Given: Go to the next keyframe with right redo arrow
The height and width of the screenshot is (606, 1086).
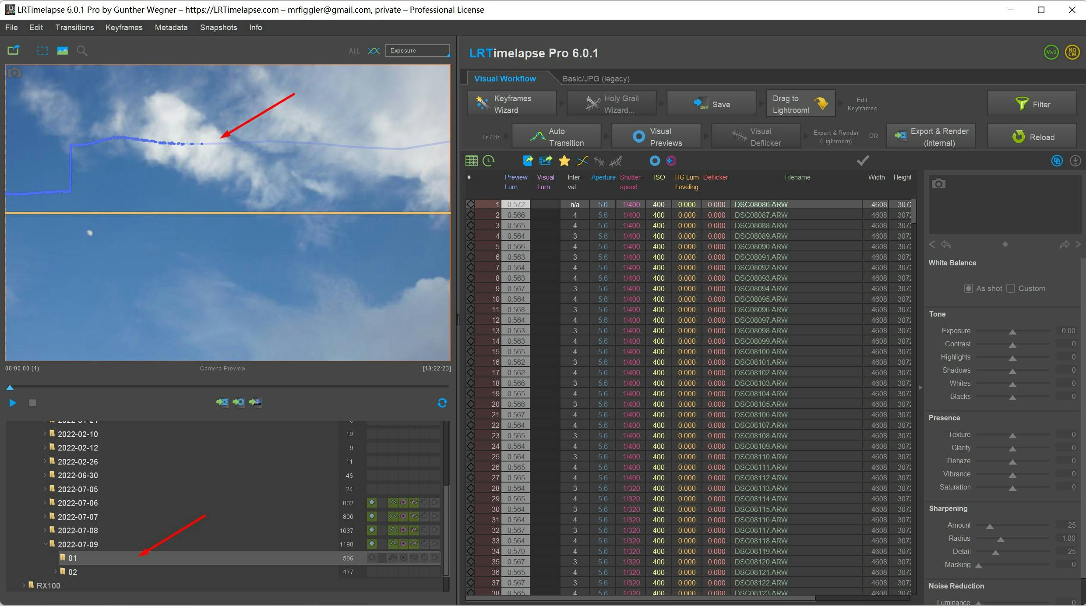Looking at the screenshot, I should (x=1065, y=244).
